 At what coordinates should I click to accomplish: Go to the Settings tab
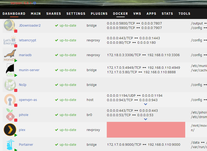tap(76, 14)
